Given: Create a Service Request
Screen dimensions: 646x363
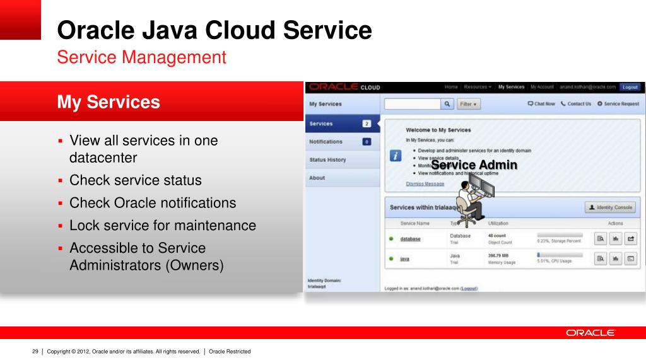Looking at the screenshot, I should pos(618,104).
